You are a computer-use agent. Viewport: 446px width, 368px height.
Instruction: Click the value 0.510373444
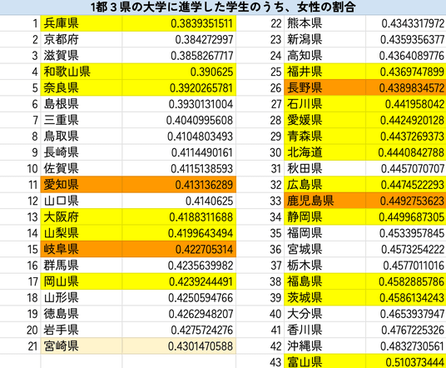coord(406,361)
